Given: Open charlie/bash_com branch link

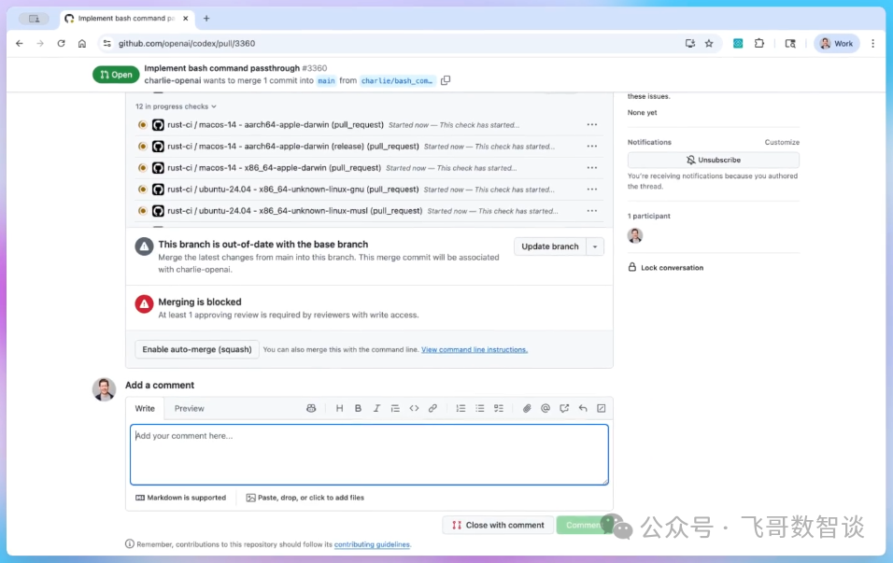Looking at the screenshot, I should point(397,81).
